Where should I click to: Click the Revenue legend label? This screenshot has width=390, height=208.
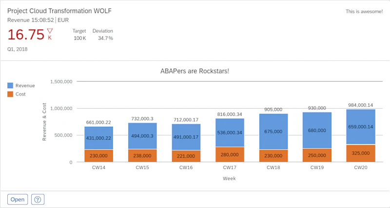pos(25,86)
